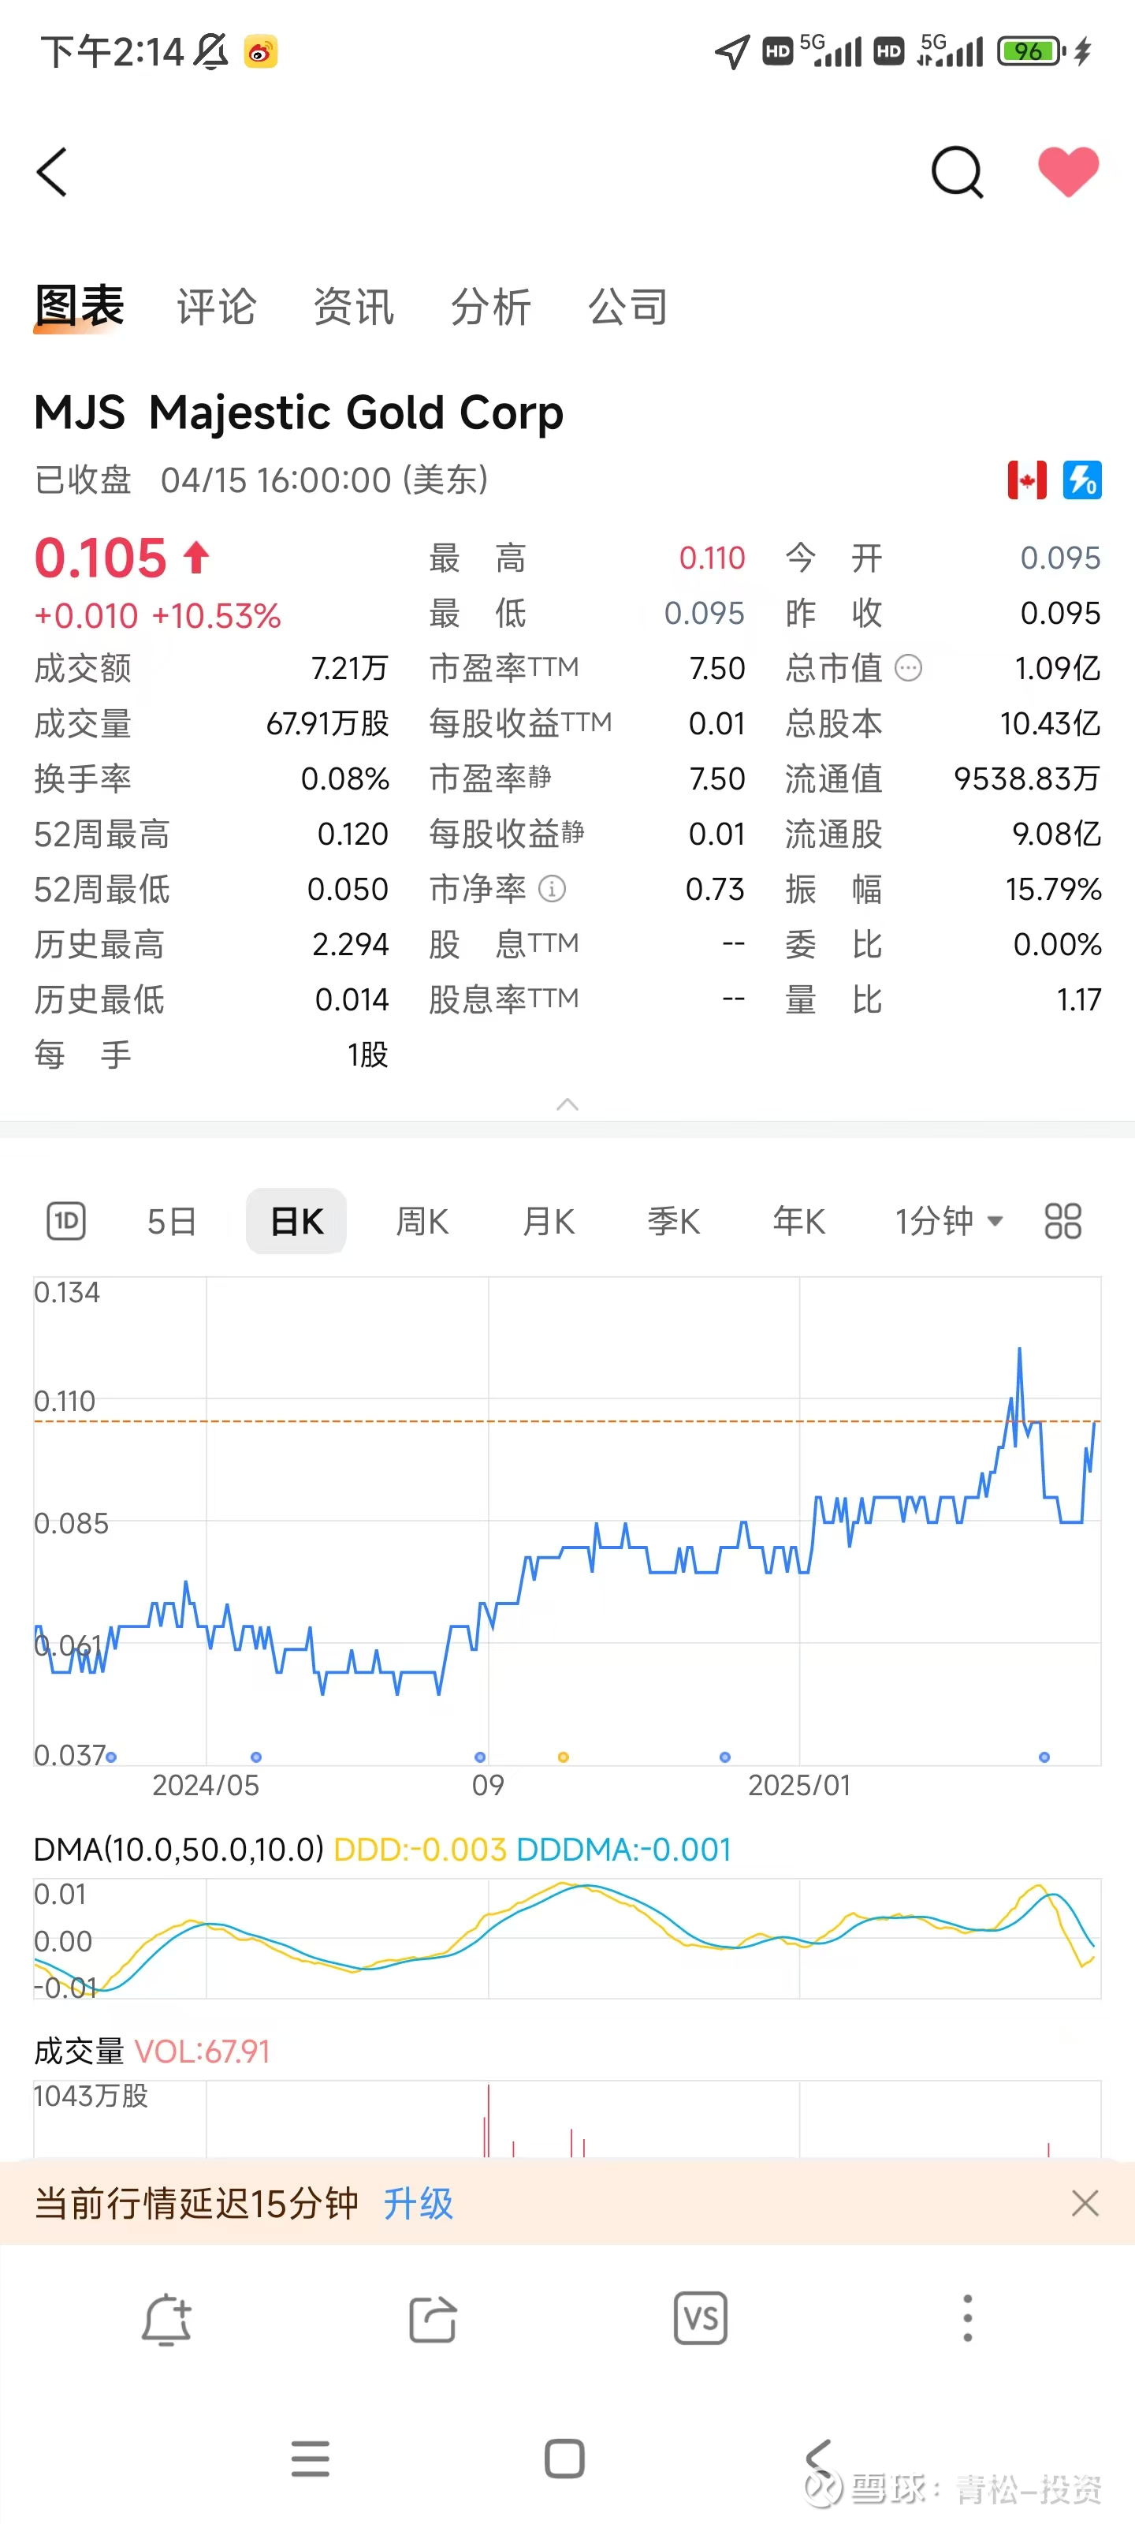Switch to the 图表 tab
Viewport: 1135px width, 2524px height.
click(80, 306)
